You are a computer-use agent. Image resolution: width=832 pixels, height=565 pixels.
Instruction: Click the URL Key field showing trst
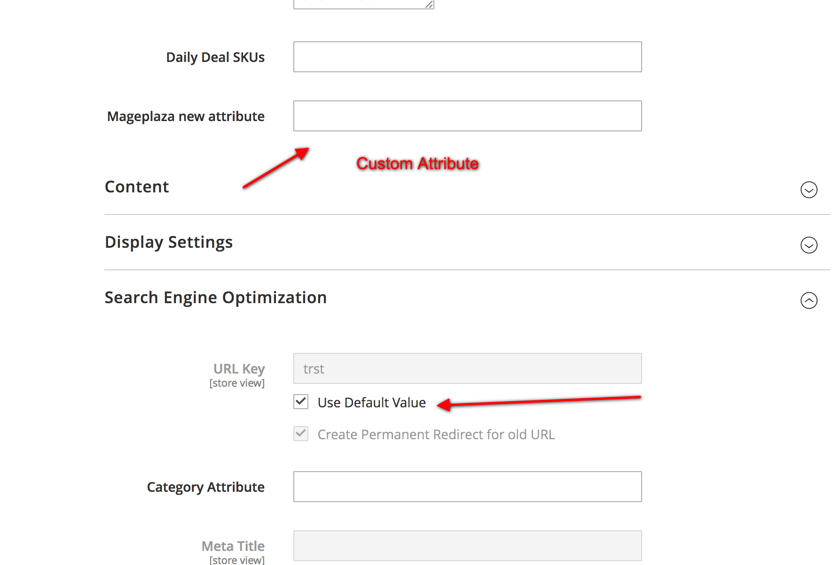point(467,368)
